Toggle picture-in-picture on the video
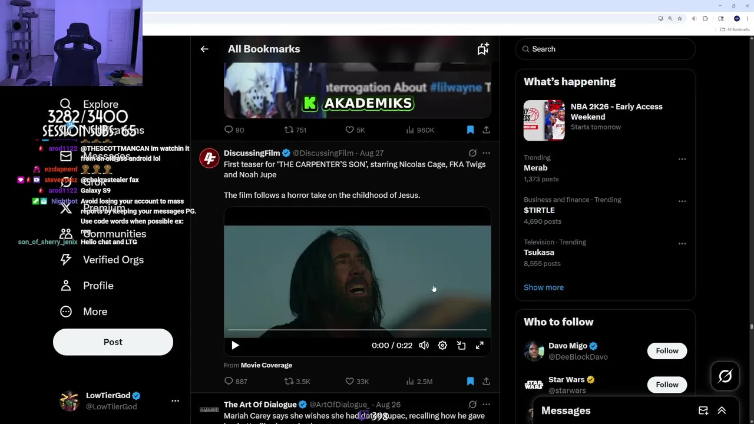The image size is (754, 424). pyautogui.click(x=461, y=346)
